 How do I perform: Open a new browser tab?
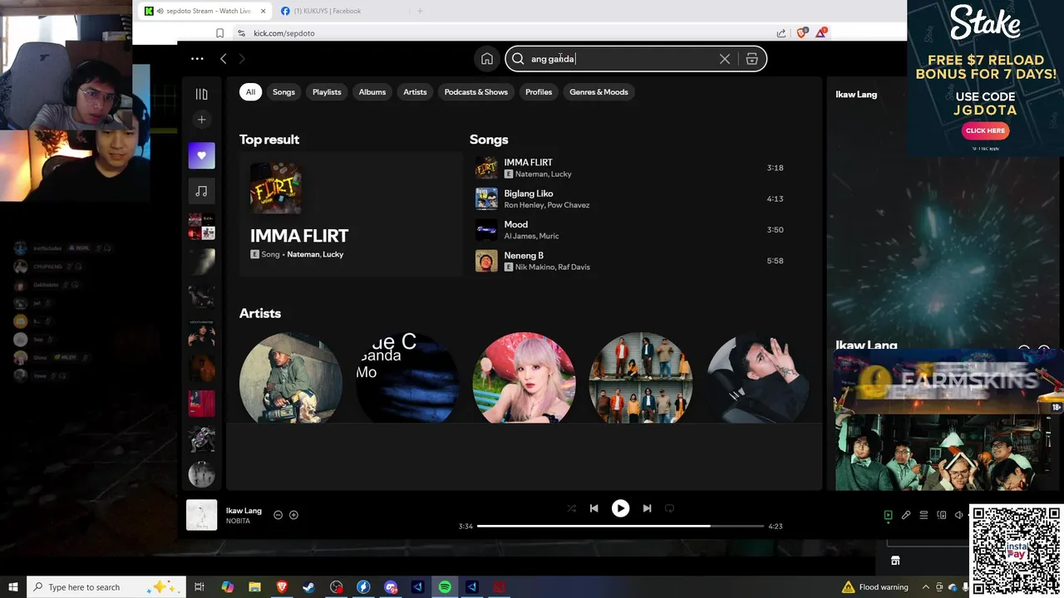coord(420,11)
